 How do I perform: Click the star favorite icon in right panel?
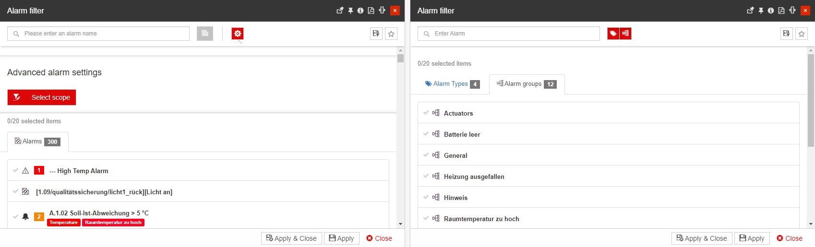click(802, 34)
